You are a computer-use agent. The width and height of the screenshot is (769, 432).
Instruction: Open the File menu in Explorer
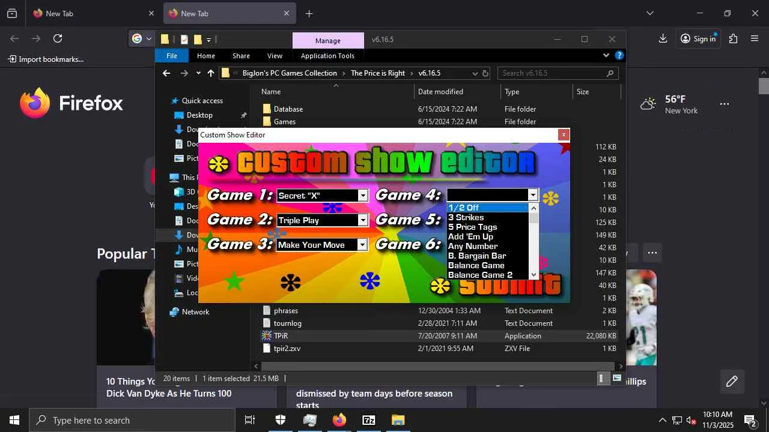point(172,56)
